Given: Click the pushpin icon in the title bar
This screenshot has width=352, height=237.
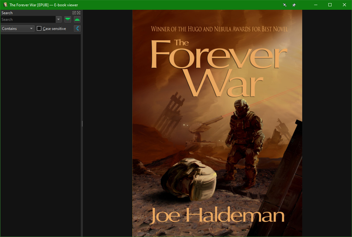Looking at the screenshot, I should pos(294,5).
